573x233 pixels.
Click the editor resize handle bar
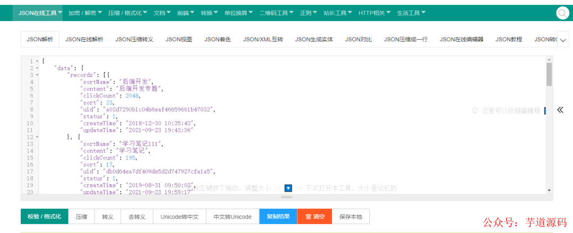[x=287, y=197]
